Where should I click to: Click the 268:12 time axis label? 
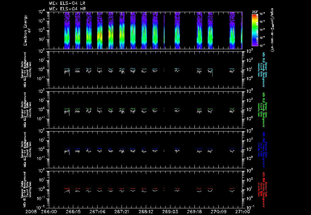coord(146,212)
